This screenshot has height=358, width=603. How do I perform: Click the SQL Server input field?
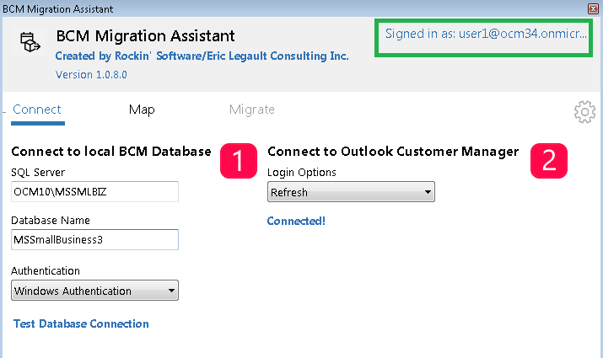point(95,192)
